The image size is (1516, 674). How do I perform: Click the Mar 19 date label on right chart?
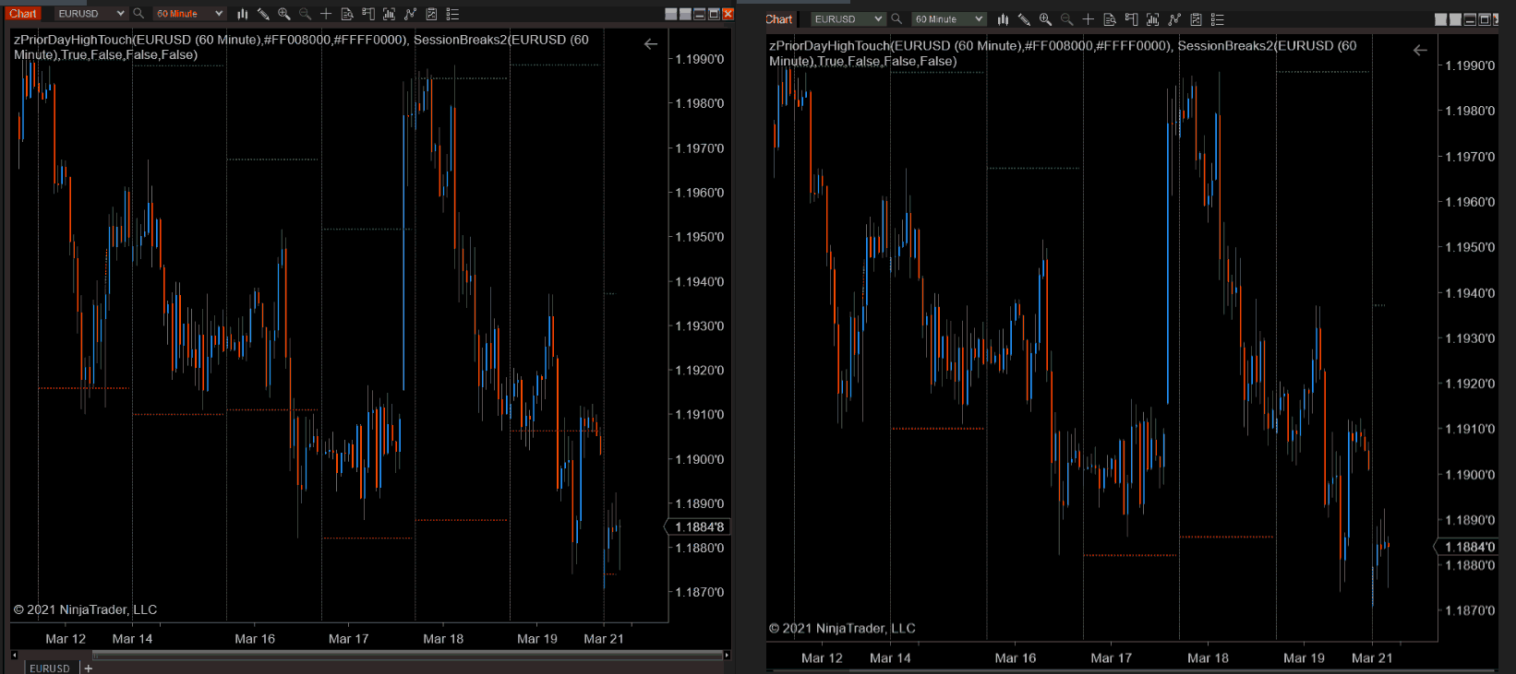(x=1304, y=658)
